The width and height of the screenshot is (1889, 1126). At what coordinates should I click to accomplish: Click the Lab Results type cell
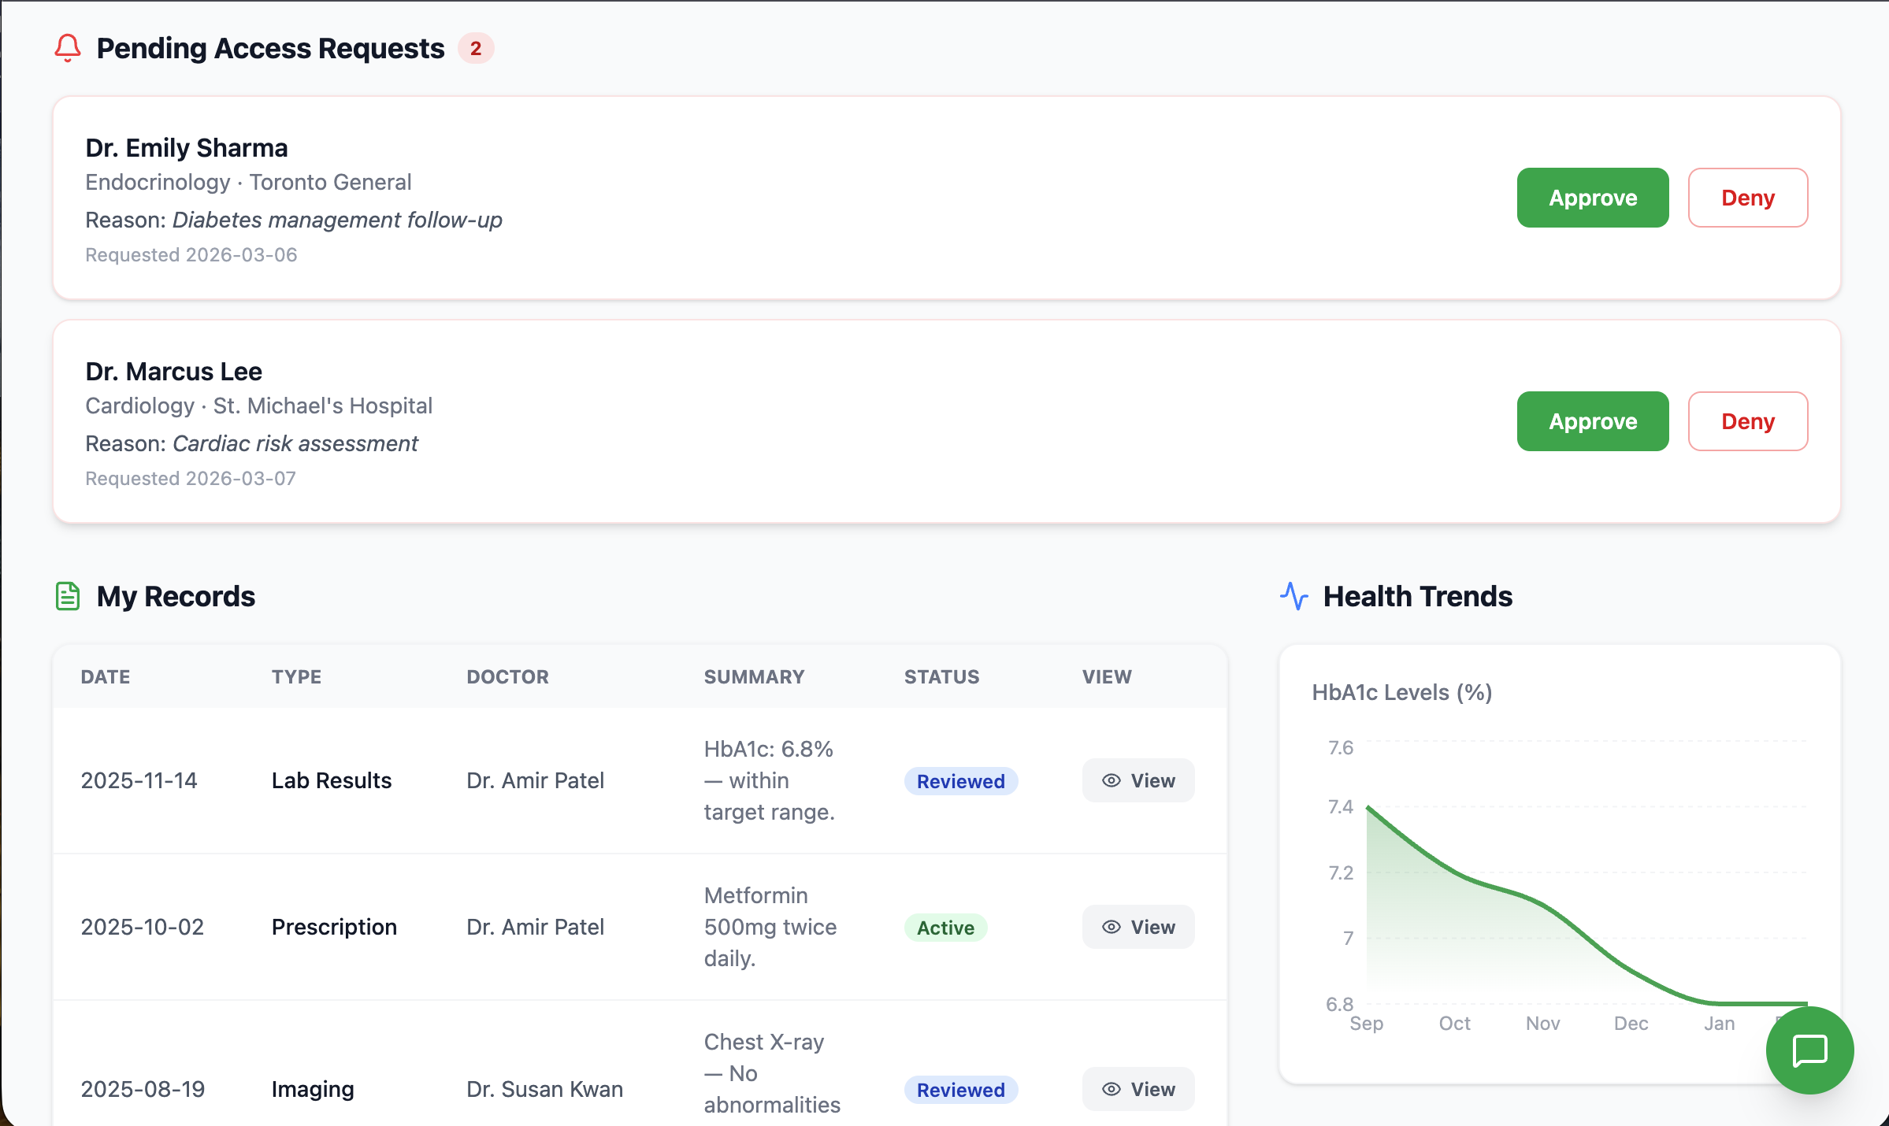[331, 780]
